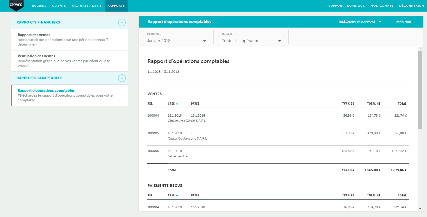Open Rapport des ventes
This screenshot has height=217, width=427.
coord(69,40)
